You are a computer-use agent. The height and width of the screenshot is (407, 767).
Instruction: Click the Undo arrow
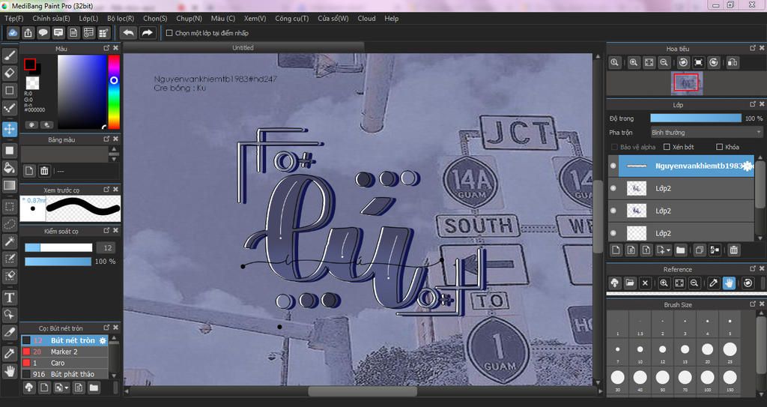click(x=129, y=33)
